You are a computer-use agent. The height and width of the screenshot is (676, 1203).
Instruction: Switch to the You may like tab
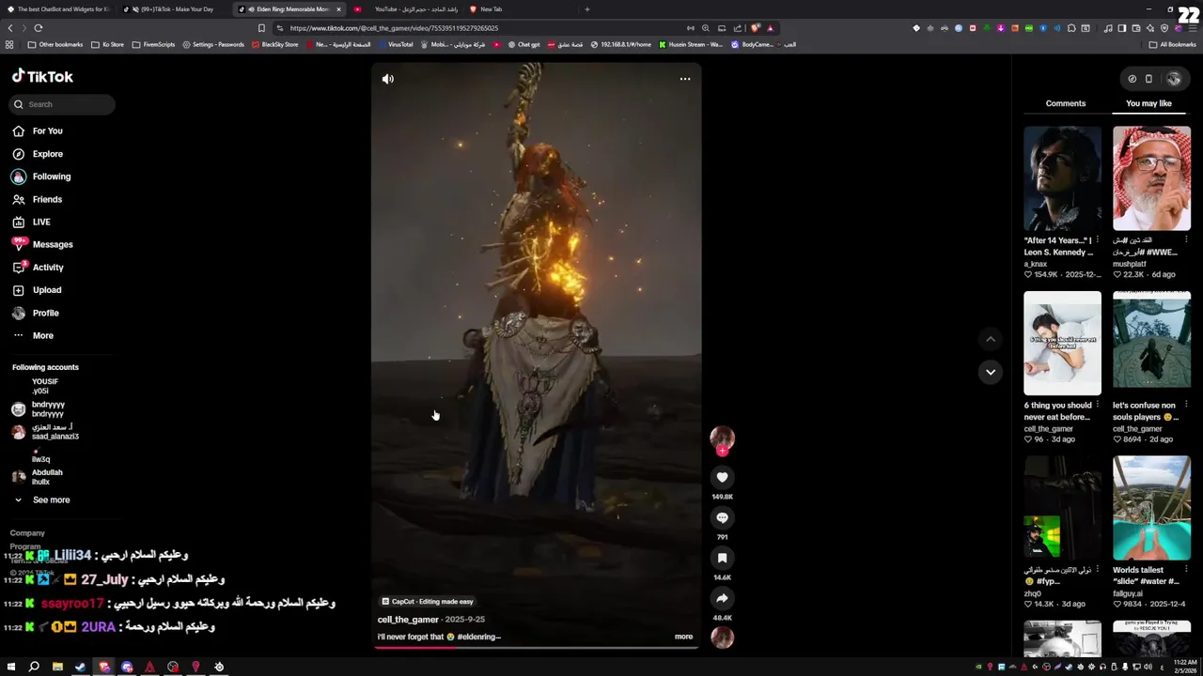click(x=1148, y=103)
